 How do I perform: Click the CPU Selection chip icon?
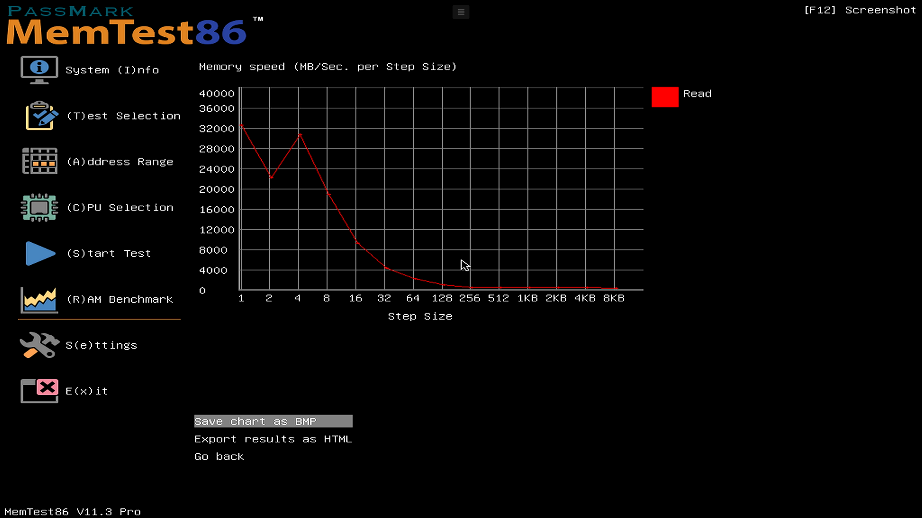click(x=39, y=207)
